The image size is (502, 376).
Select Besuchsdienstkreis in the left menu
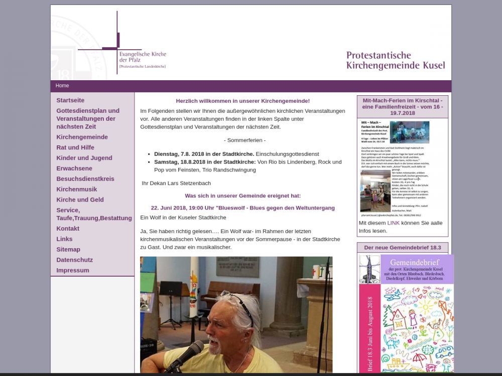(x=85, y=179)
